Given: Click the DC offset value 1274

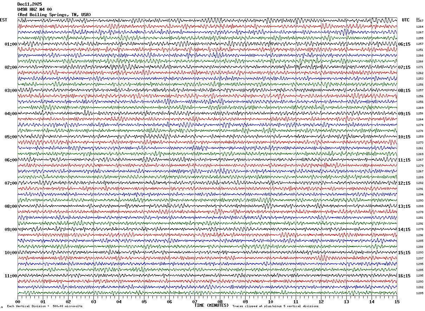Looking at the screenshot, I should (420, 125).
